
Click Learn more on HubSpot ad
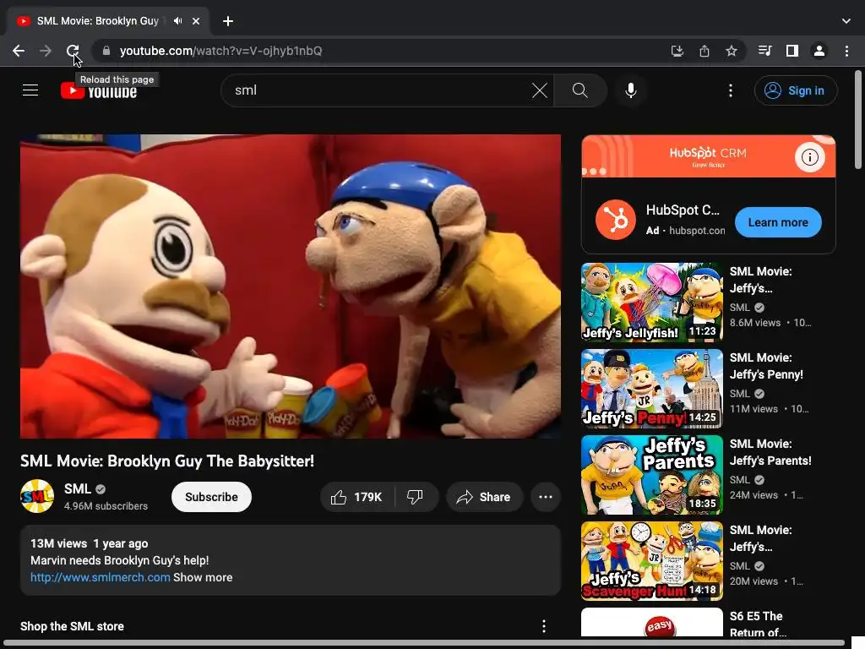pyautogui.click(x=778, y=222)
